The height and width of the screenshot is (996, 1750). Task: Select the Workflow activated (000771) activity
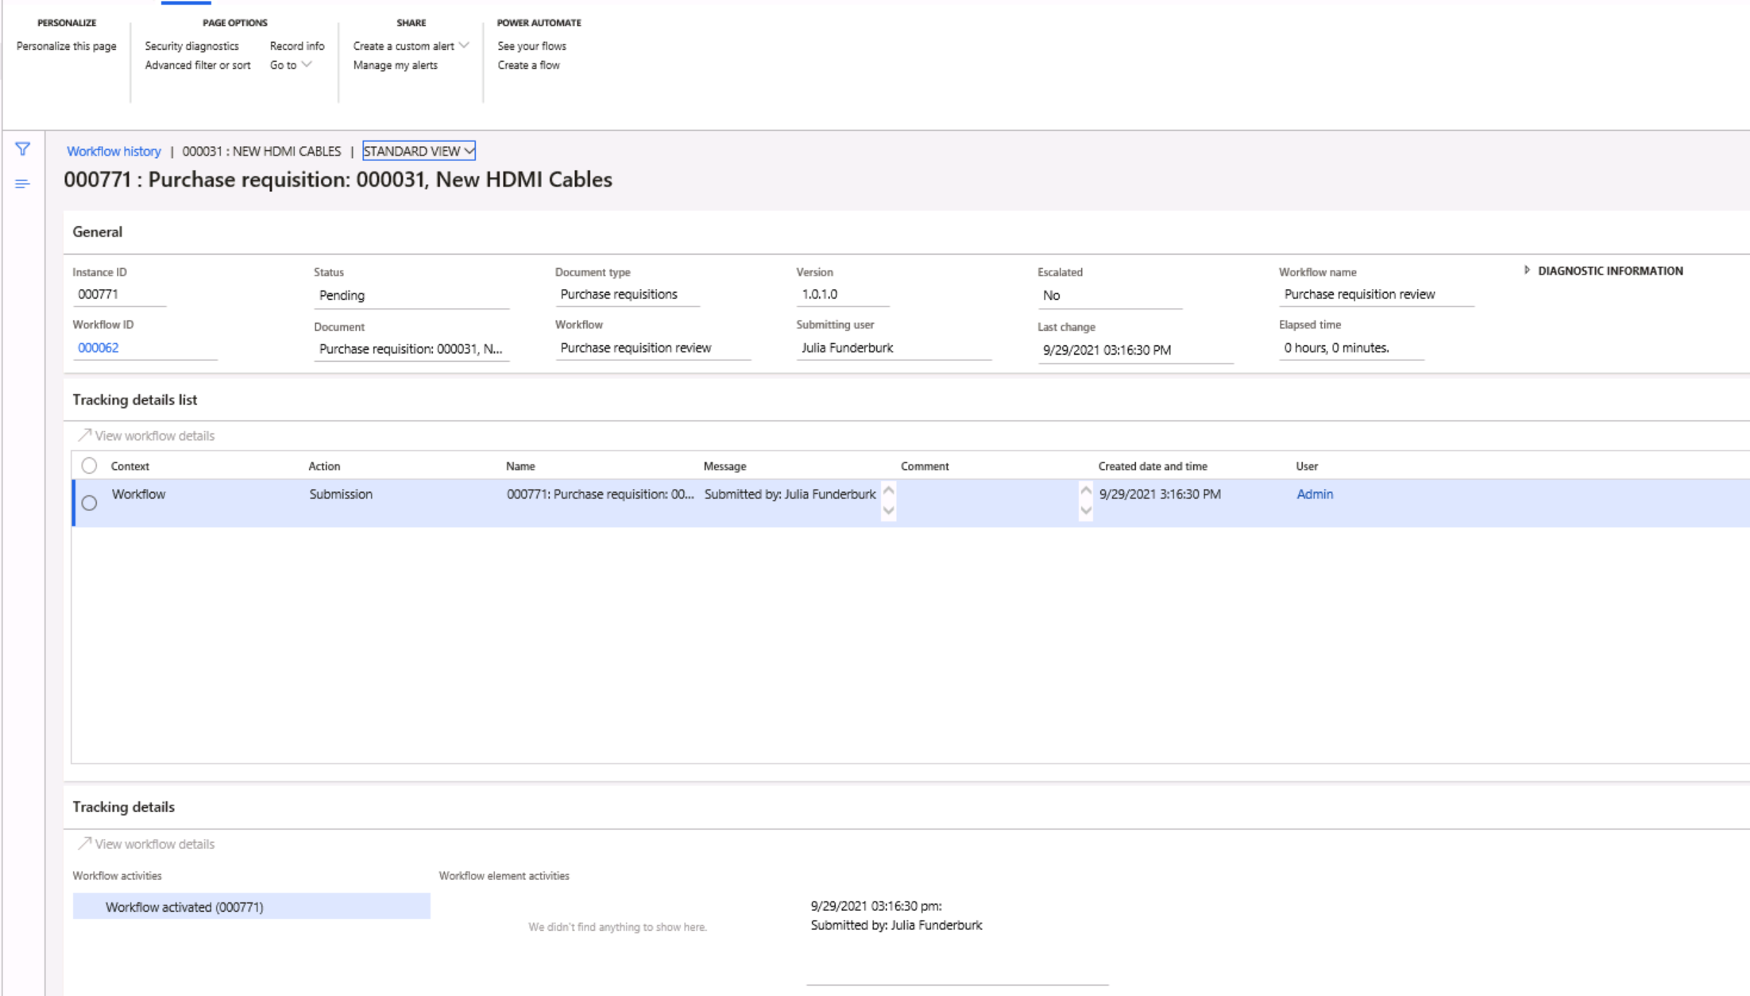tap(186, 906)
